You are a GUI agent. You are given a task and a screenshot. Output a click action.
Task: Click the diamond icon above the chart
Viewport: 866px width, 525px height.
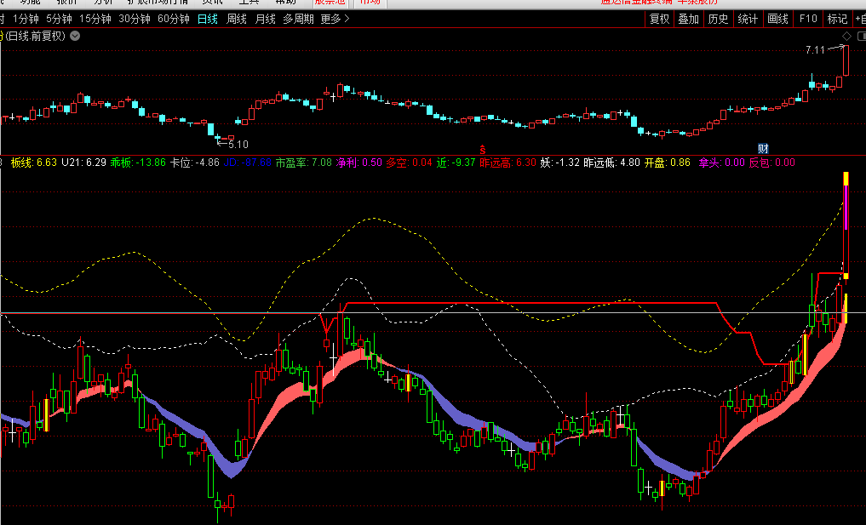coord(846,36)
